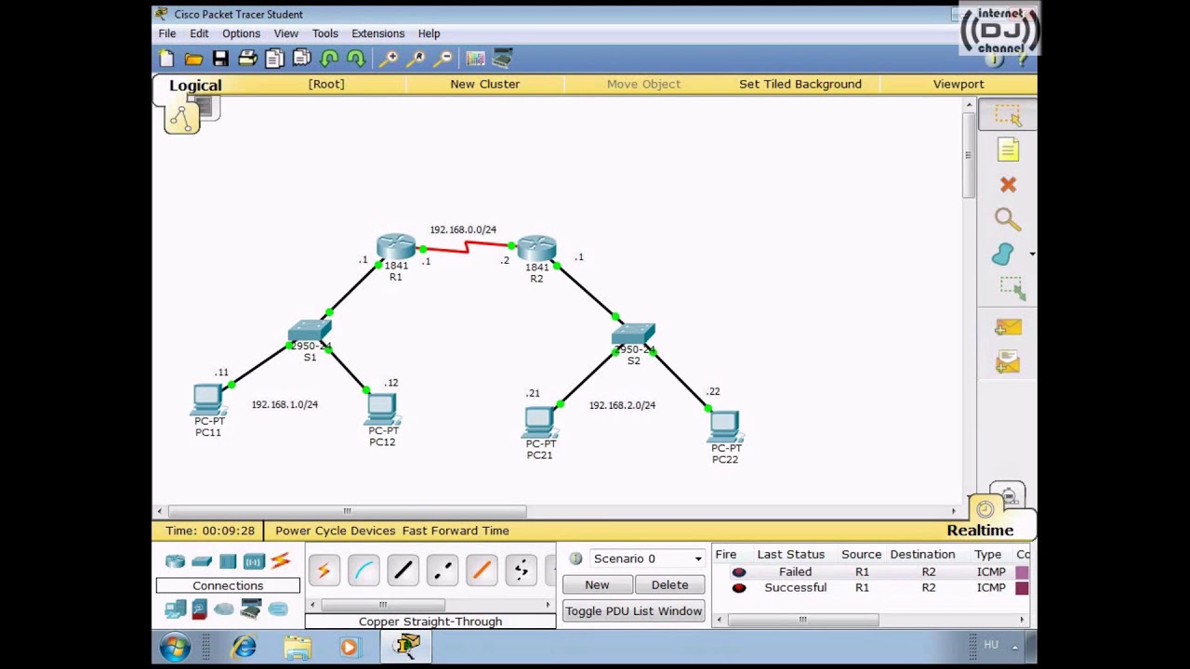Viewport: 1190px width, 669px height.
Task: Select the Hubs device category icon
Action: point(228,561)
